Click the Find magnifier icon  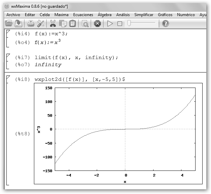click(x=85, y=23)
